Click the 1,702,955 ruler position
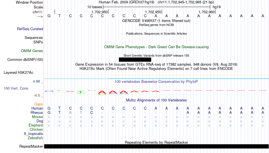The width and height of the screenshot is (269, 153). click(x=153, y=12)
